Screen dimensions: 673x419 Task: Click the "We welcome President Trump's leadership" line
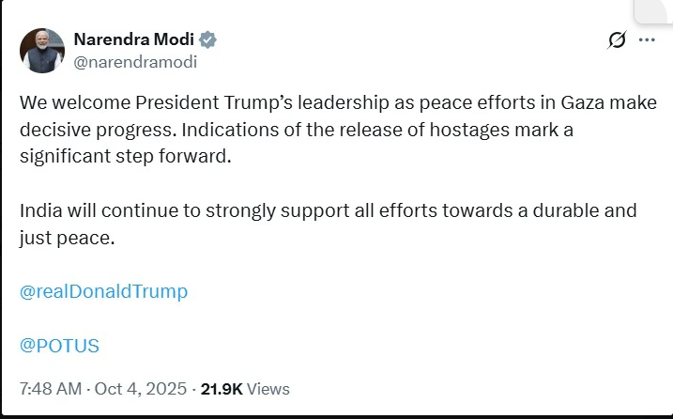[188, 102]
